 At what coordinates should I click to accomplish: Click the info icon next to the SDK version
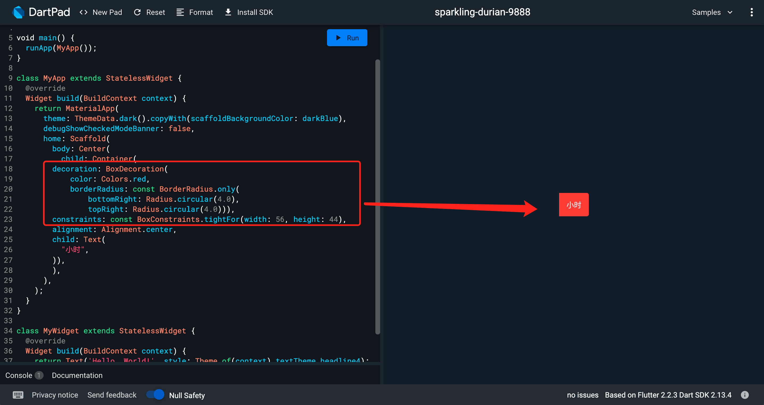point(745,395)
